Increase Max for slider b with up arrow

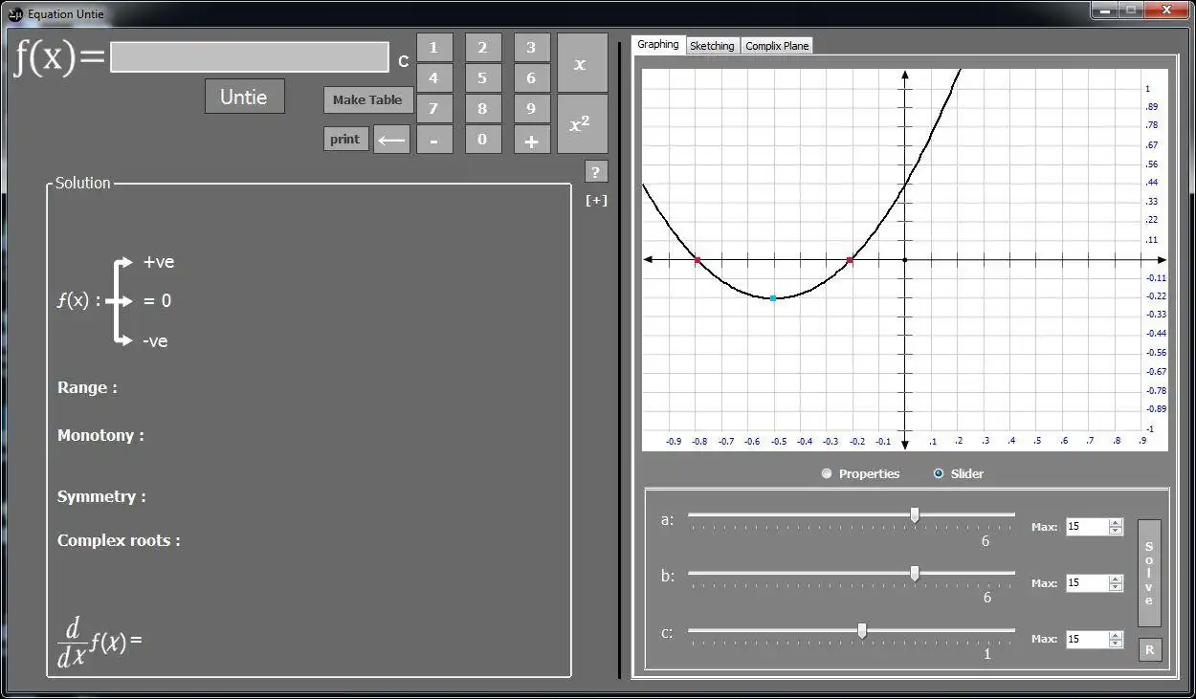(1116, 579)
